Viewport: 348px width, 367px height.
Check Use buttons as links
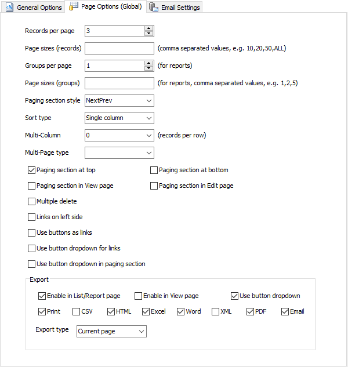tap(31, 233)
